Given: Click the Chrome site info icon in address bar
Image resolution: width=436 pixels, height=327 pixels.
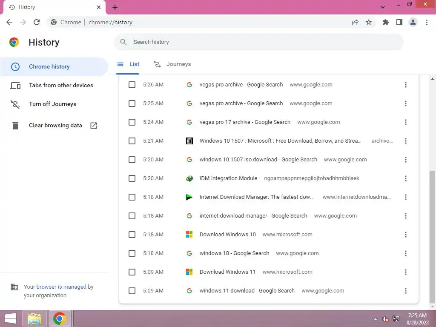Looking at the screenshot, I should tap(54, 22).
